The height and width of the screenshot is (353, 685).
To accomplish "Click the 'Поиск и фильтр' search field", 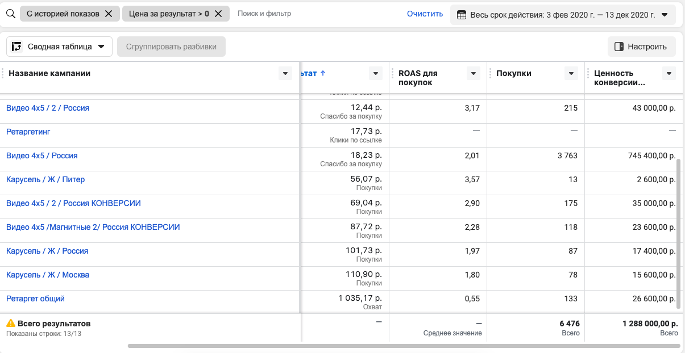I will click(x=284, y=14).
